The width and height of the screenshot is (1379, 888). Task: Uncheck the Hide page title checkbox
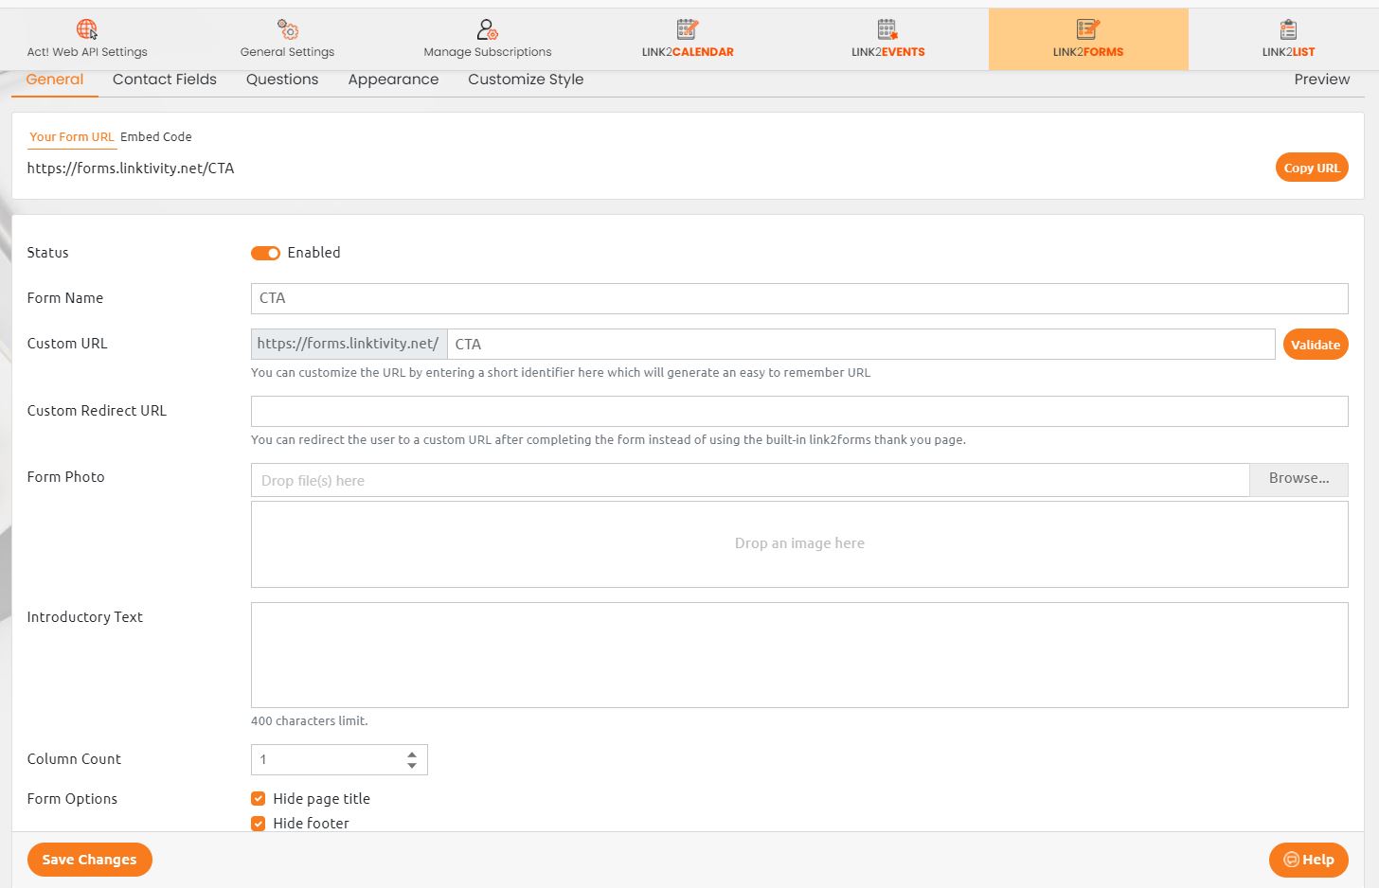(x=259, y=799)
